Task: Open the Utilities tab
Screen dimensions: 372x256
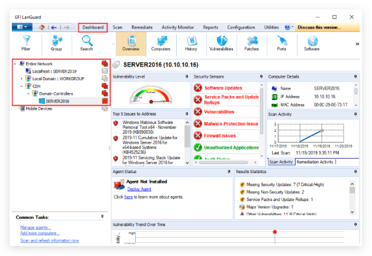Action: pyautogui.click(x=271, y=27)
